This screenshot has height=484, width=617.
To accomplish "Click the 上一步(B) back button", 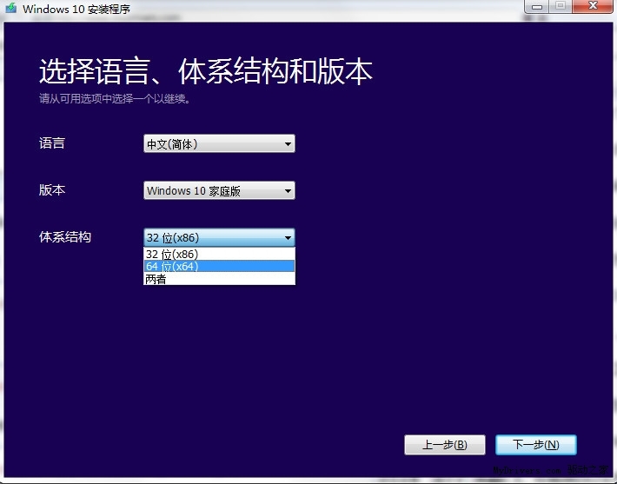I will [445, 445].
